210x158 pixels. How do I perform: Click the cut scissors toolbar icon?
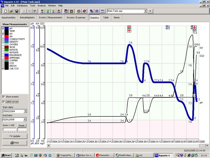pos(24,11)
